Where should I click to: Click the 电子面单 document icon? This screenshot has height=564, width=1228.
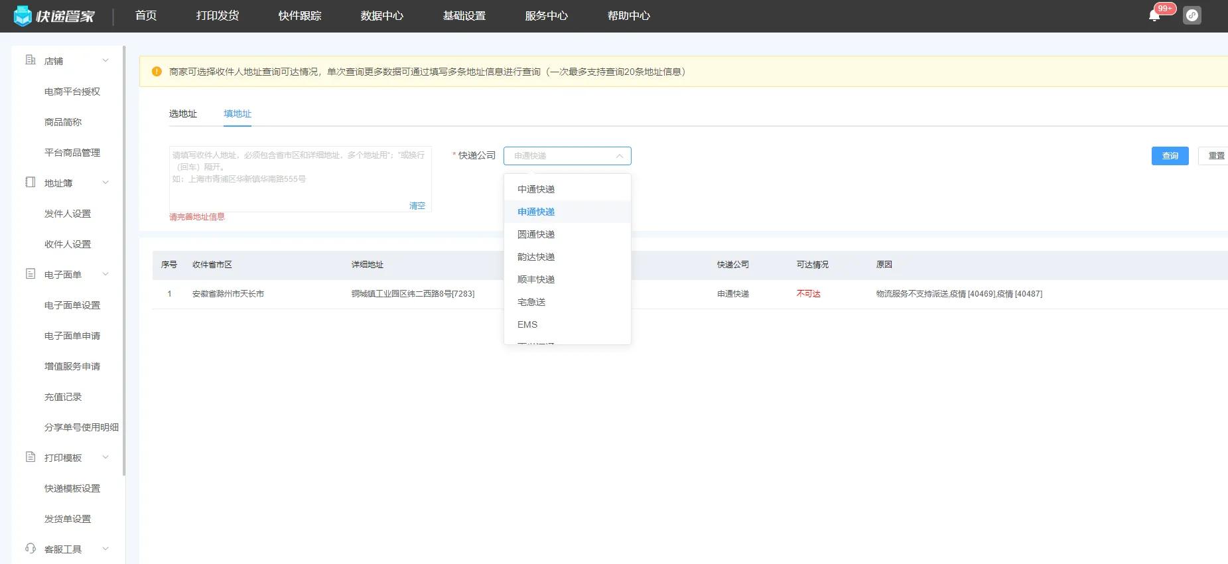tap(31, 274)
